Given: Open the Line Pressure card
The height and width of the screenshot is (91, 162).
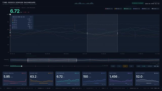Looking at the screenshot, I should 68,79.
